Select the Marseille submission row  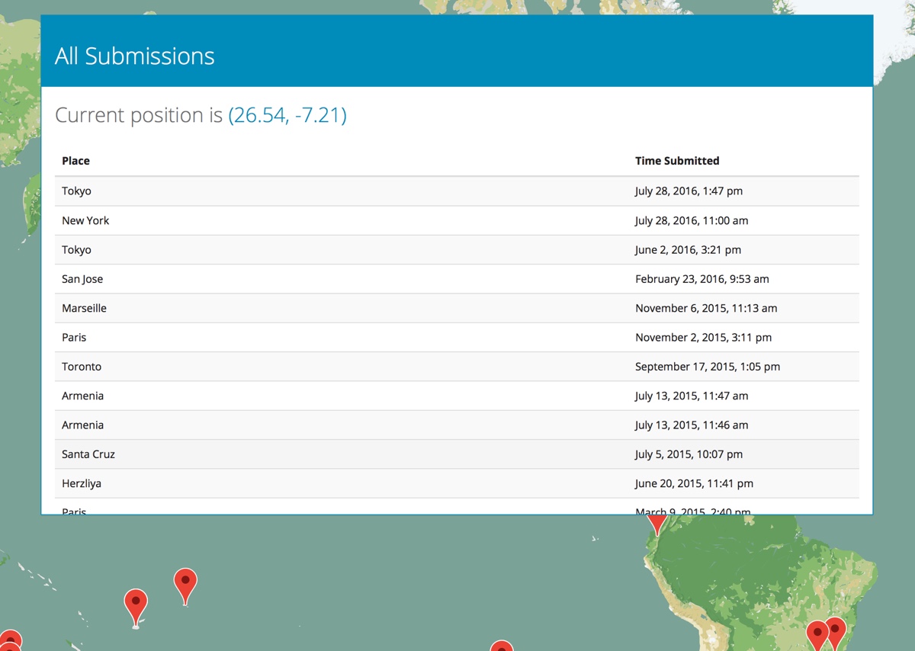[457, 308]
